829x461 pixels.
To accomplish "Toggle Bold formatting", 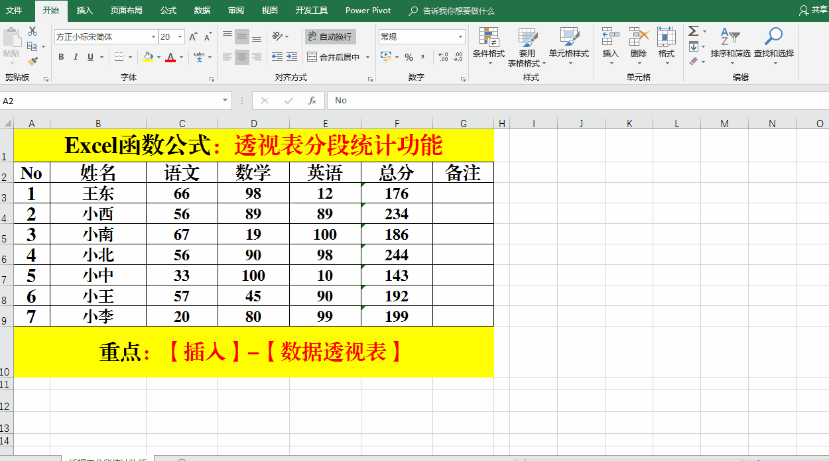I will pyautogui.click(x=61, y=58).
